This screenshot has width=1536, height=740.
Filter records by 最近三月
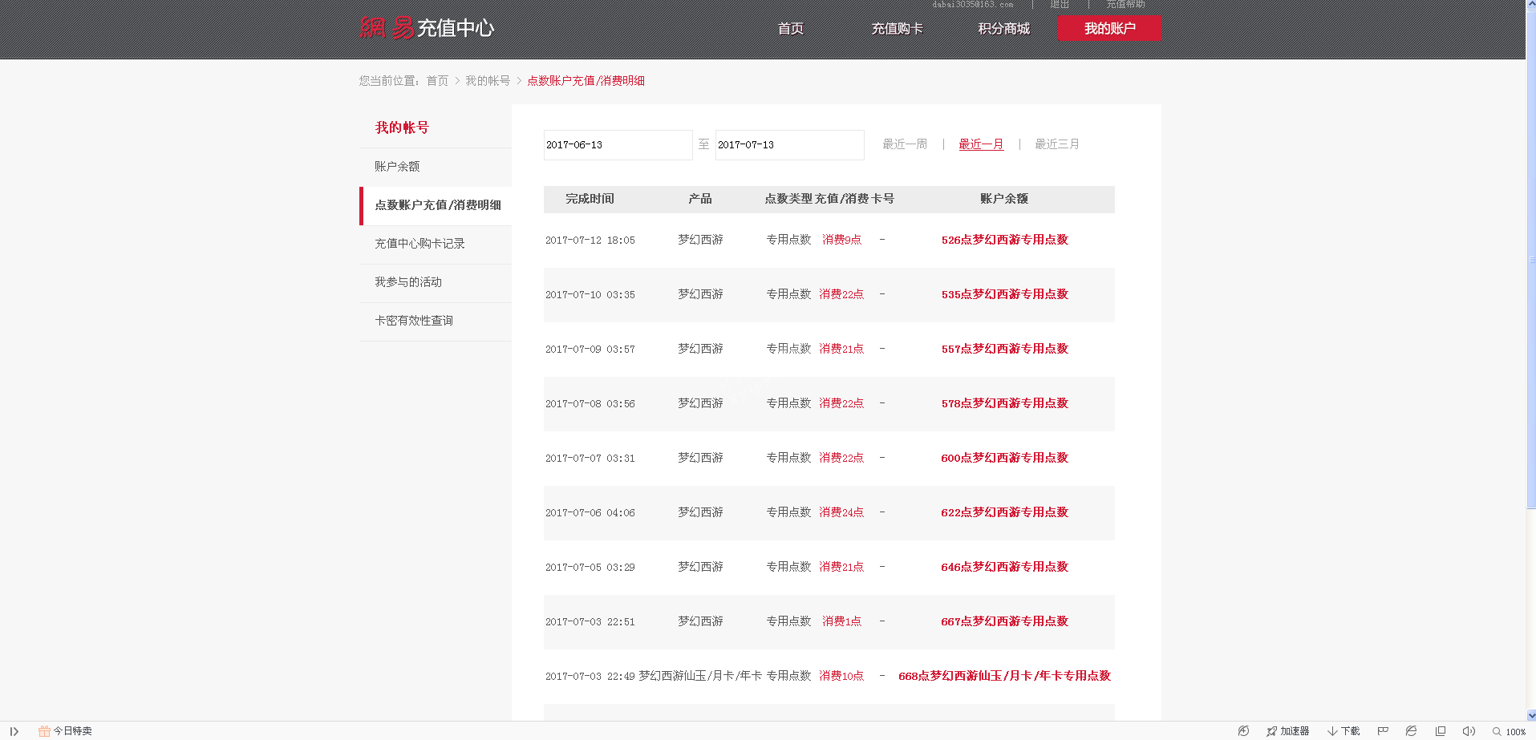pos(1056,144)
